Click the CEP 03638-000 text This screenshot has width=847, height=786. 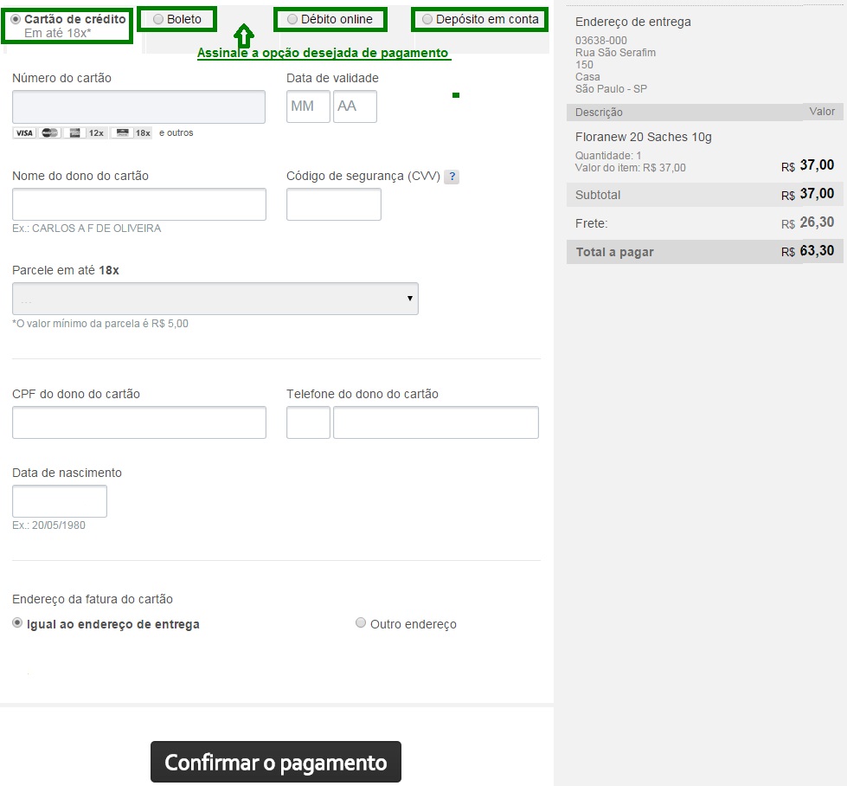click(x=601, y=41)
